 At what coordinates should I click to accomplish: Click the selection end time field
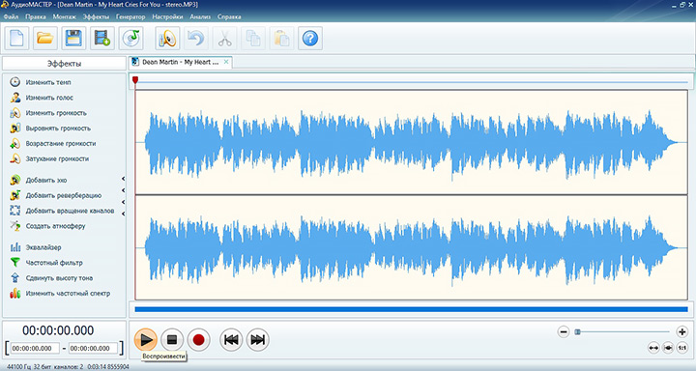(x=93, y=349)
